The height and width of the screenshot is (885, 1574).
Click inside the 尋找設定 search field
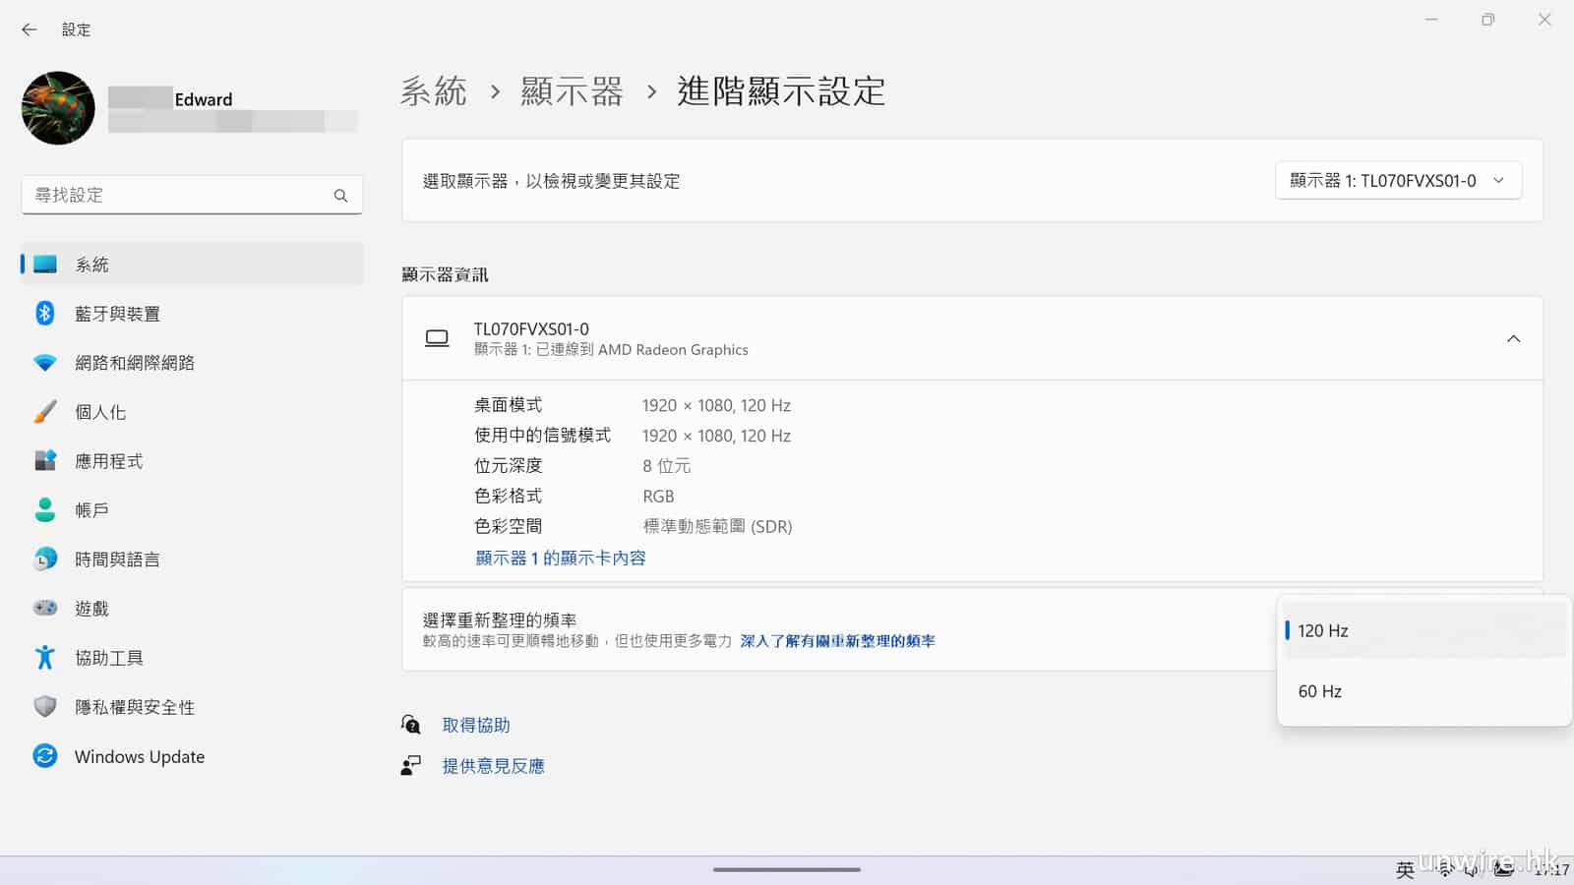pyautogui.click(x=182, y=196)
